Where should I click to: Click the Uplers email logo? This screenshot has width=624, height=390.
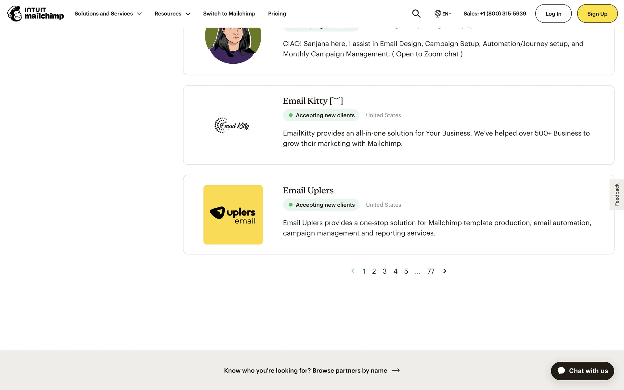click(x=233, y=215)
